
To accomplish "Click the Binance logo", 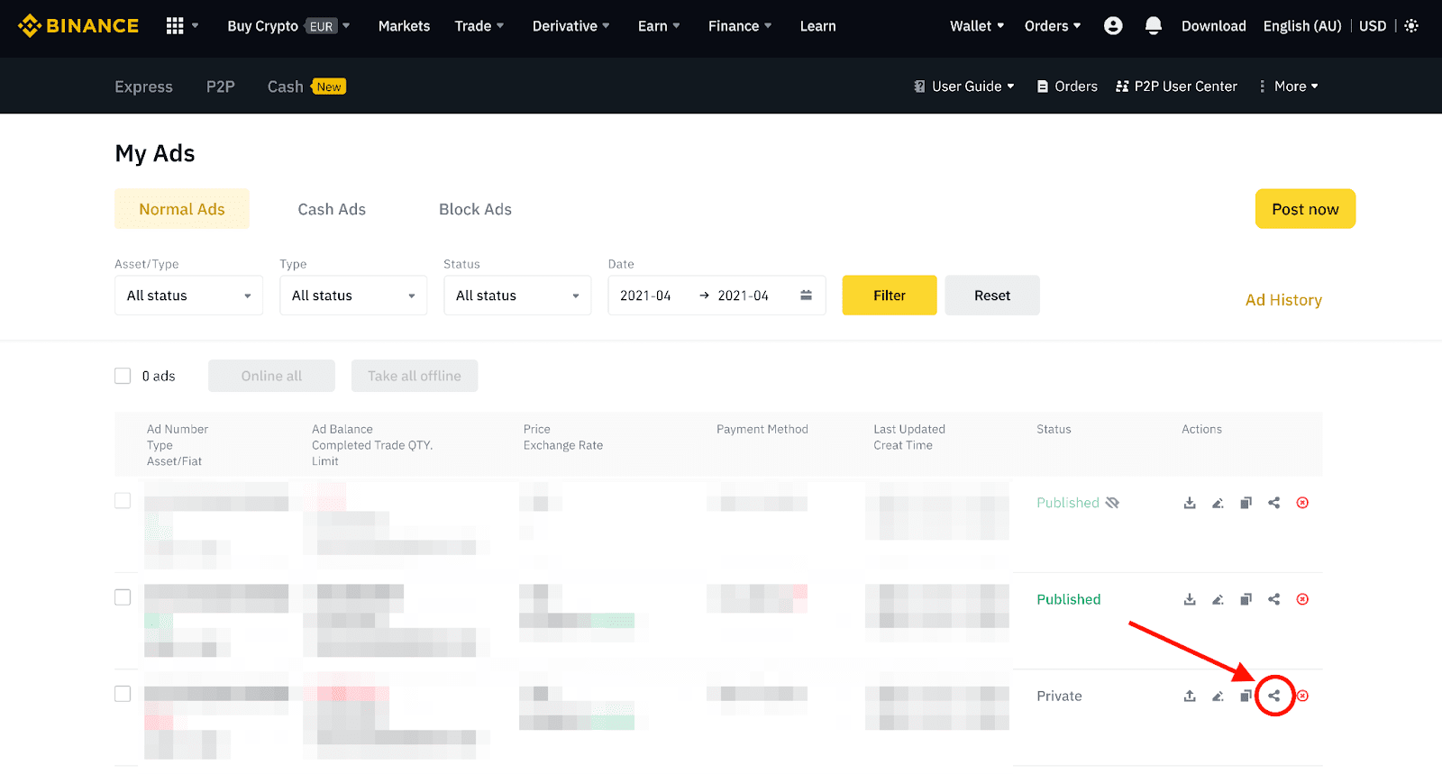I will pos(78,26).
